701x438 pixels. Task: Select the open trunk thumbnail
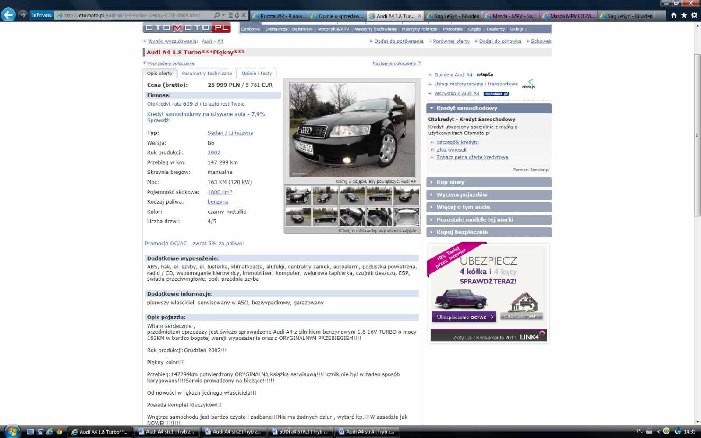[407, 217]
